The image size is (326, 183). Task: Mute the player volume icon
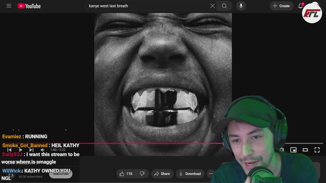[43, 150]
